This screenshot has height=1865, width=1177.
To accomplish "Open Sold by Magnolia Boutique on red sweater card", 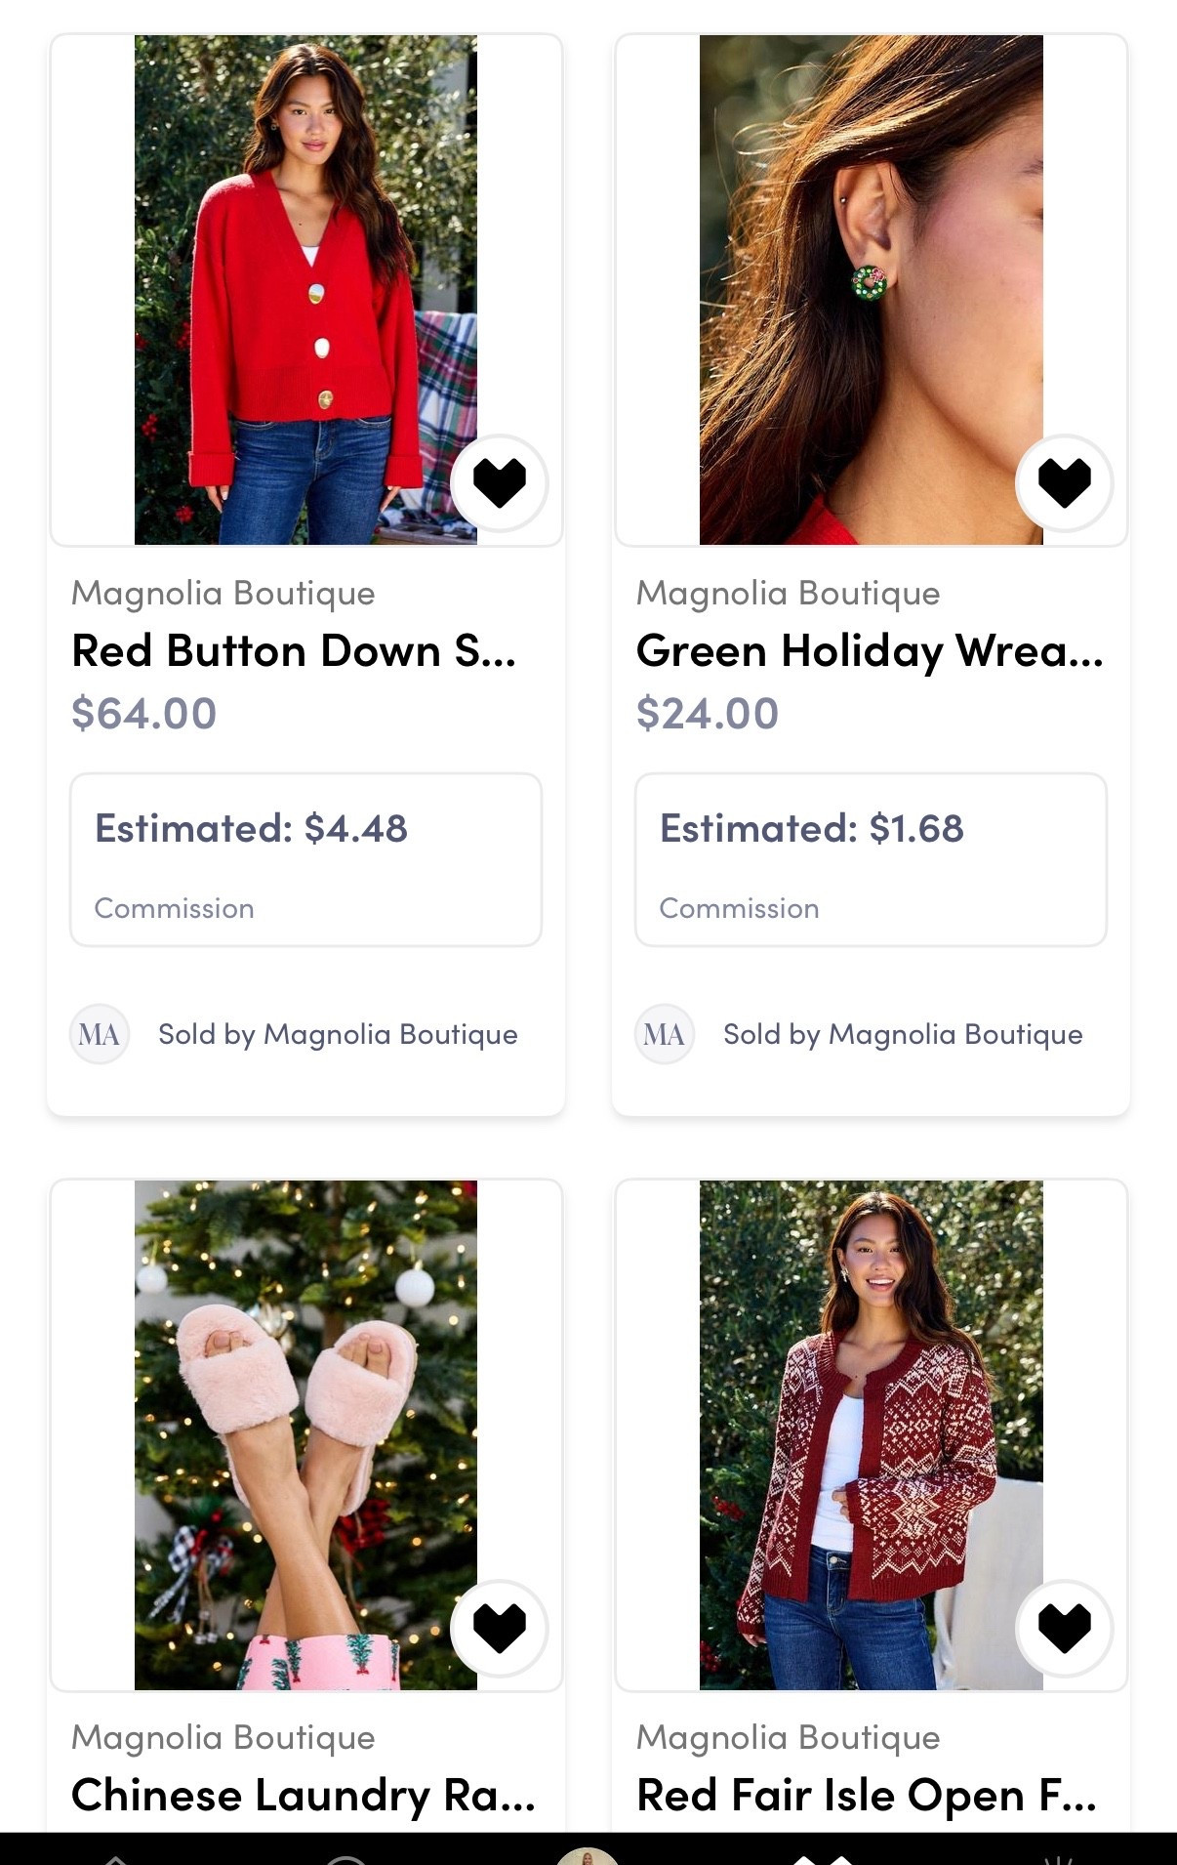I will click(x=337, y=1034).
